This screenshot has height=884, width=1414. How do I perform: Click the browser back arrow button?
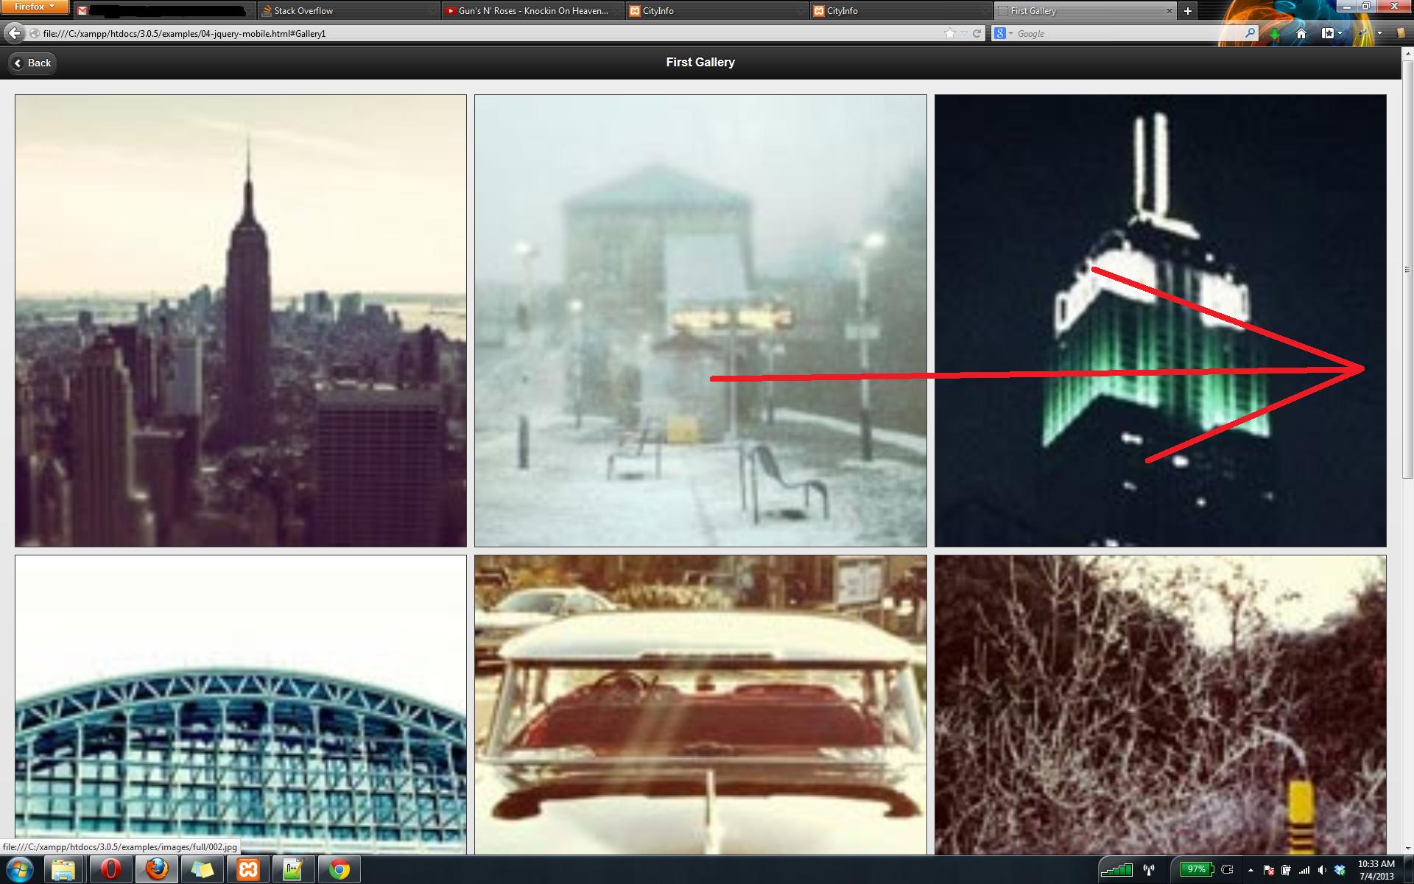pyautogui.click(x=14, y=33)
